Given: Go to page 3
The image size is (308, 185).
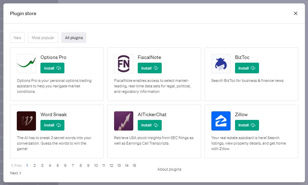Looking at the screenshot, I should (42, 165).
